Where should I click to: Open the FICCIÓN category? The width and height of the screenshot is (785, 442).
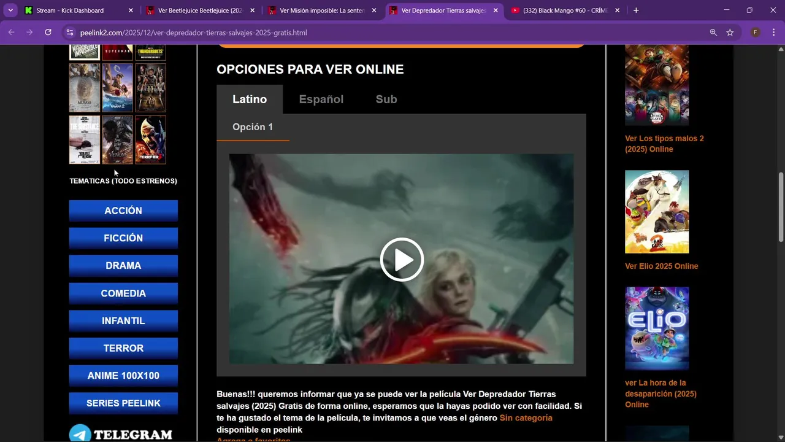point(123,238)
